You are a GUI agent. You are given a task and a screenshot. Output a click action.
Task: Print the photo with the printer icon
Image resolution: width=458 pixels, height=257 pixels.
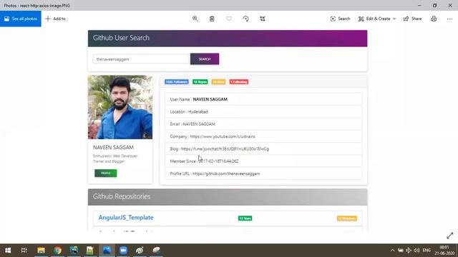click(434, 19)
